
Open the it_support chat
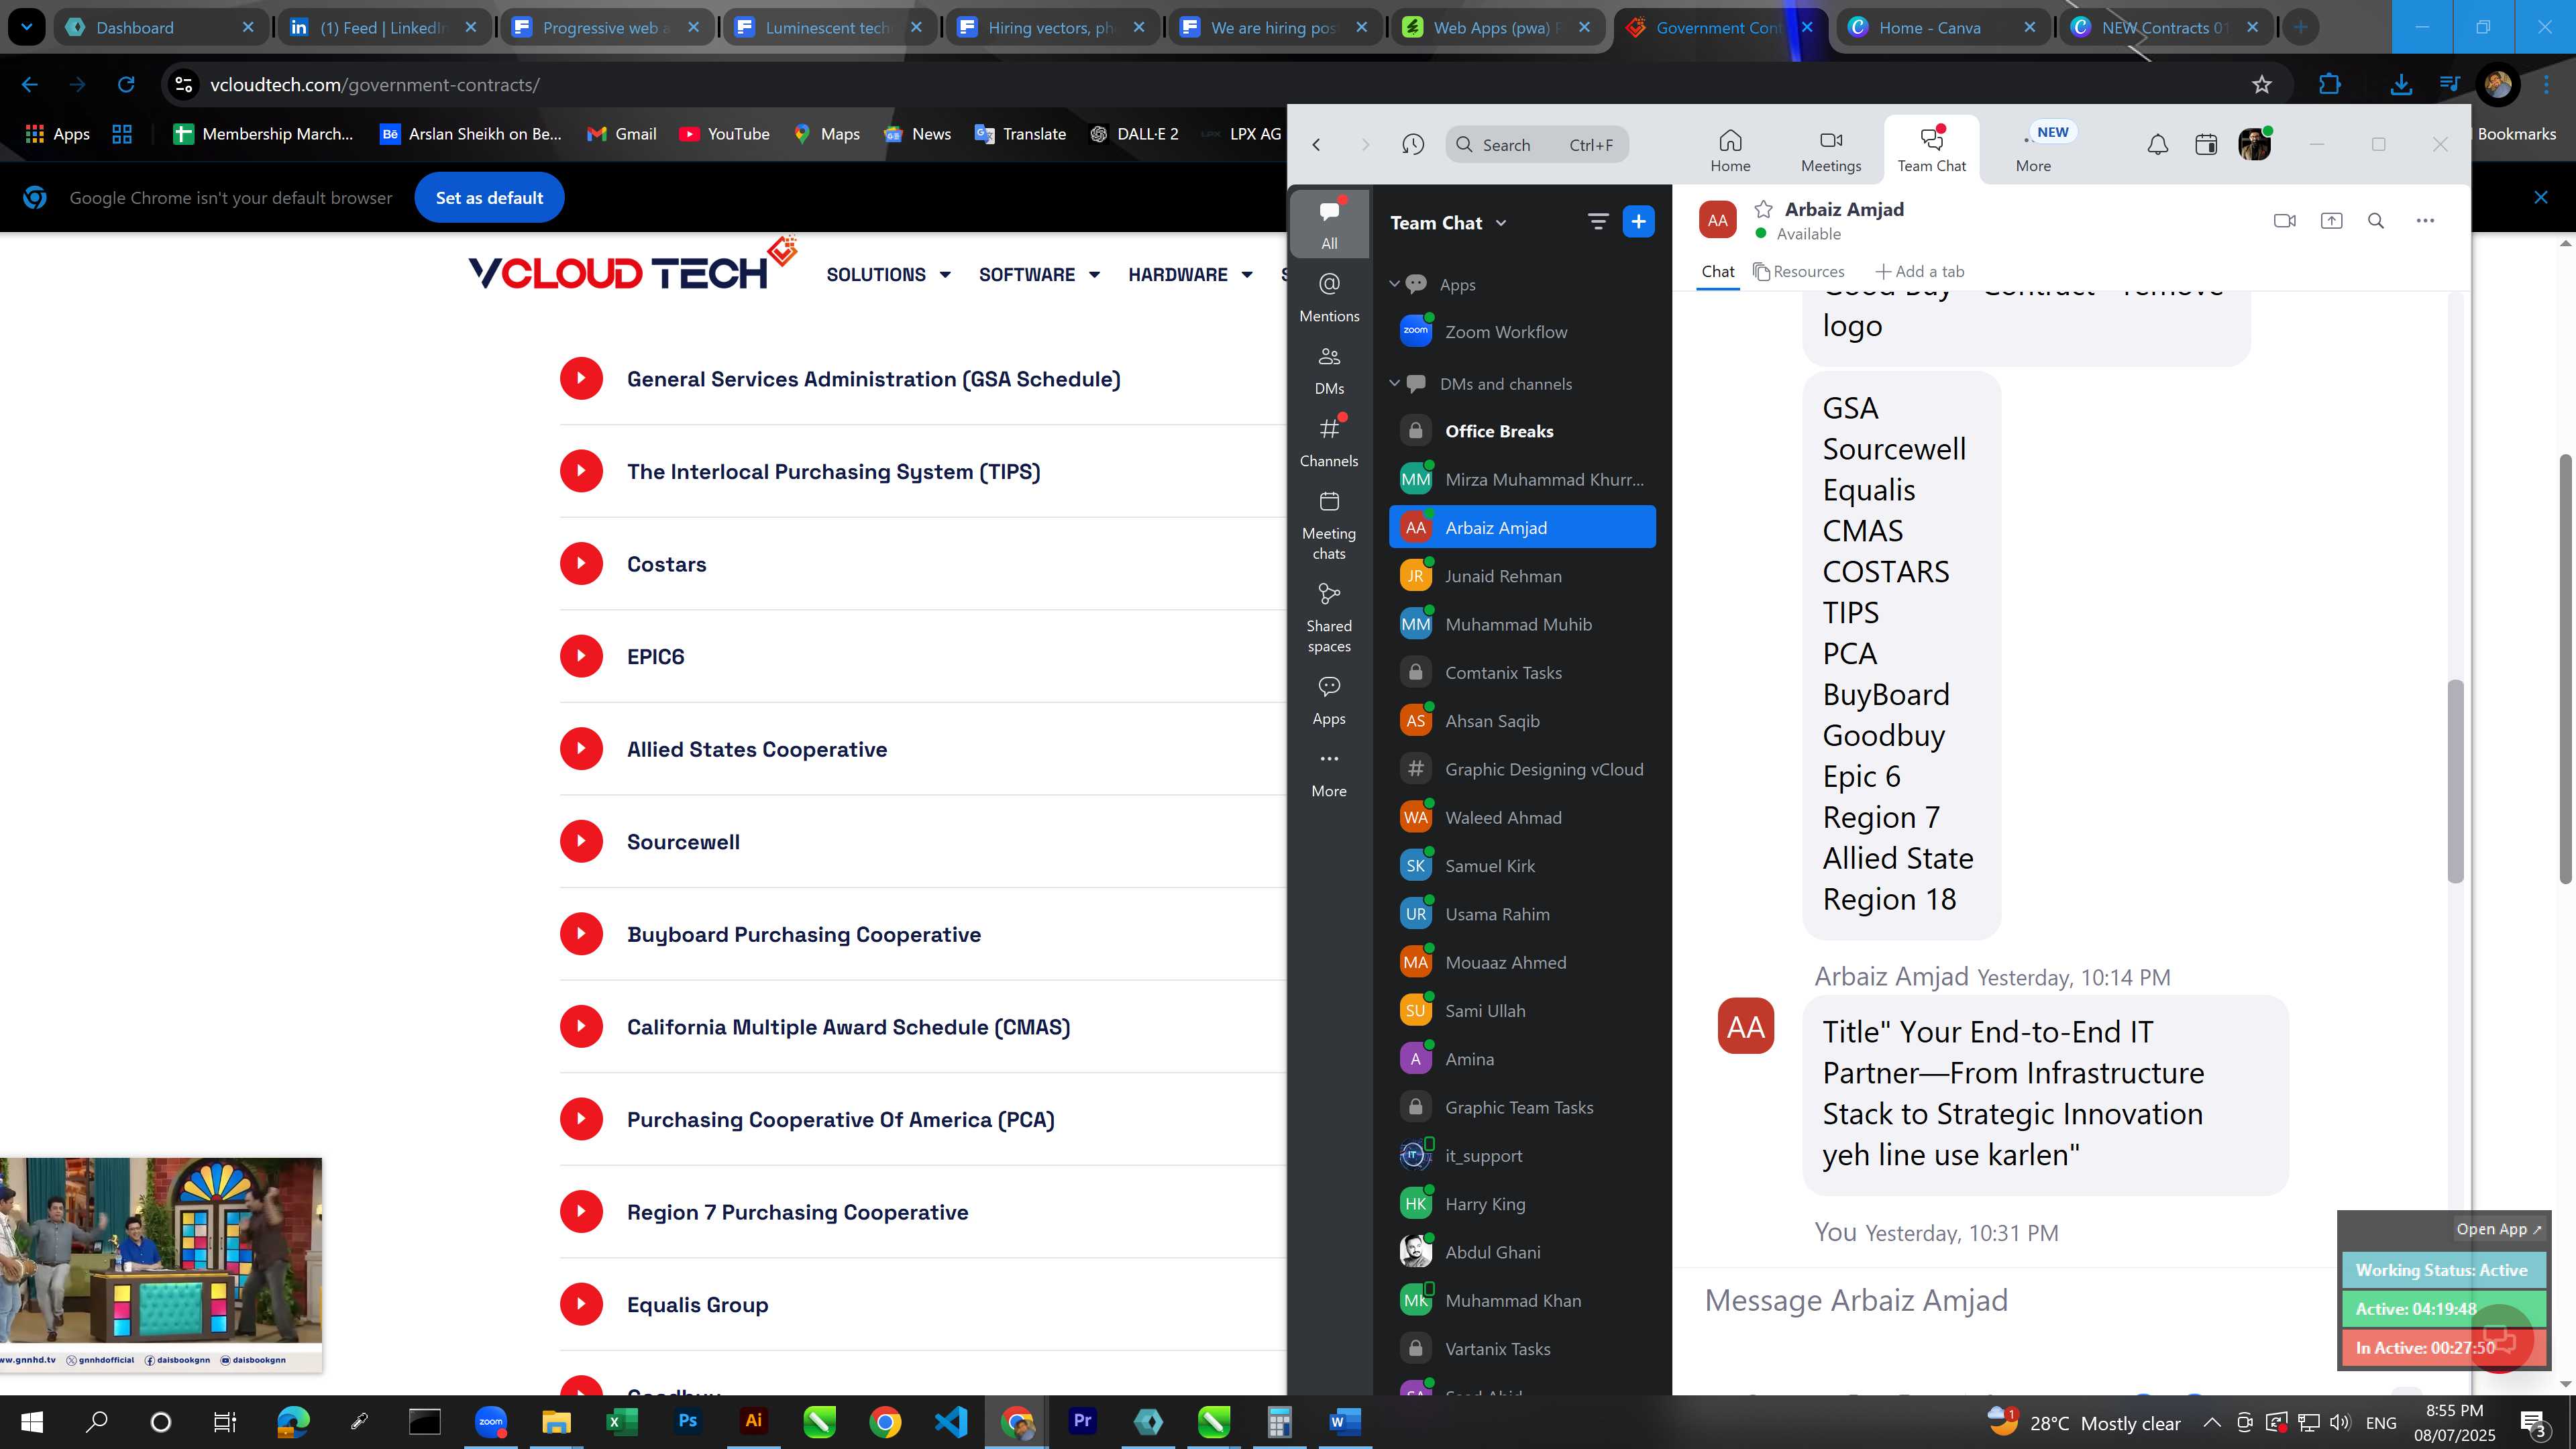tap(1522, 1156)
